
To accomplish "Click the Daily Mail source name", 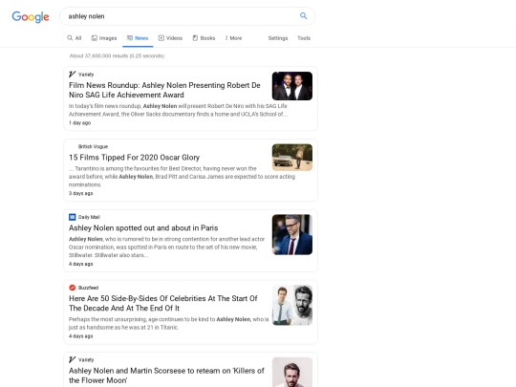I will coord(89,217).
